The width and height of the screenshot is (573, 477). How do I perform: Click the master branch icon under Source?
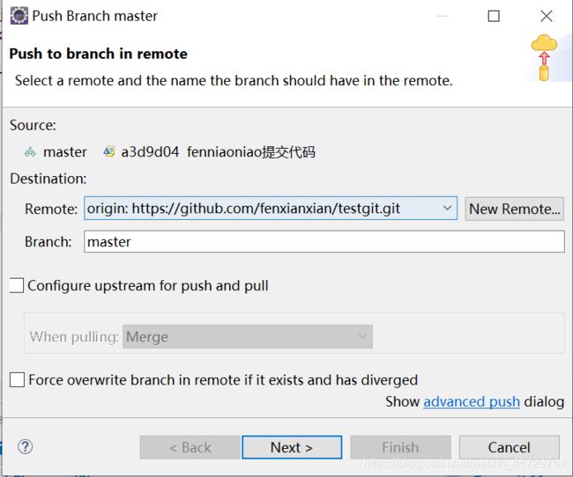click(x=31, y=151)
